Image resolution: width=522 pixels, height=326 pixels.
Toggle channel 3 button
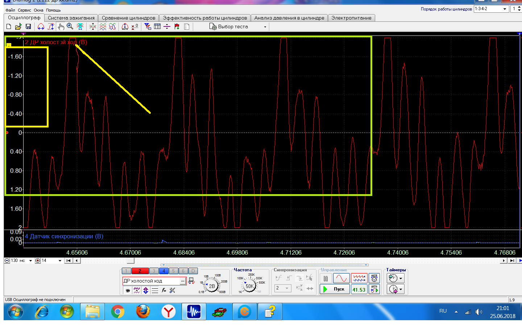tap(154, 271)
